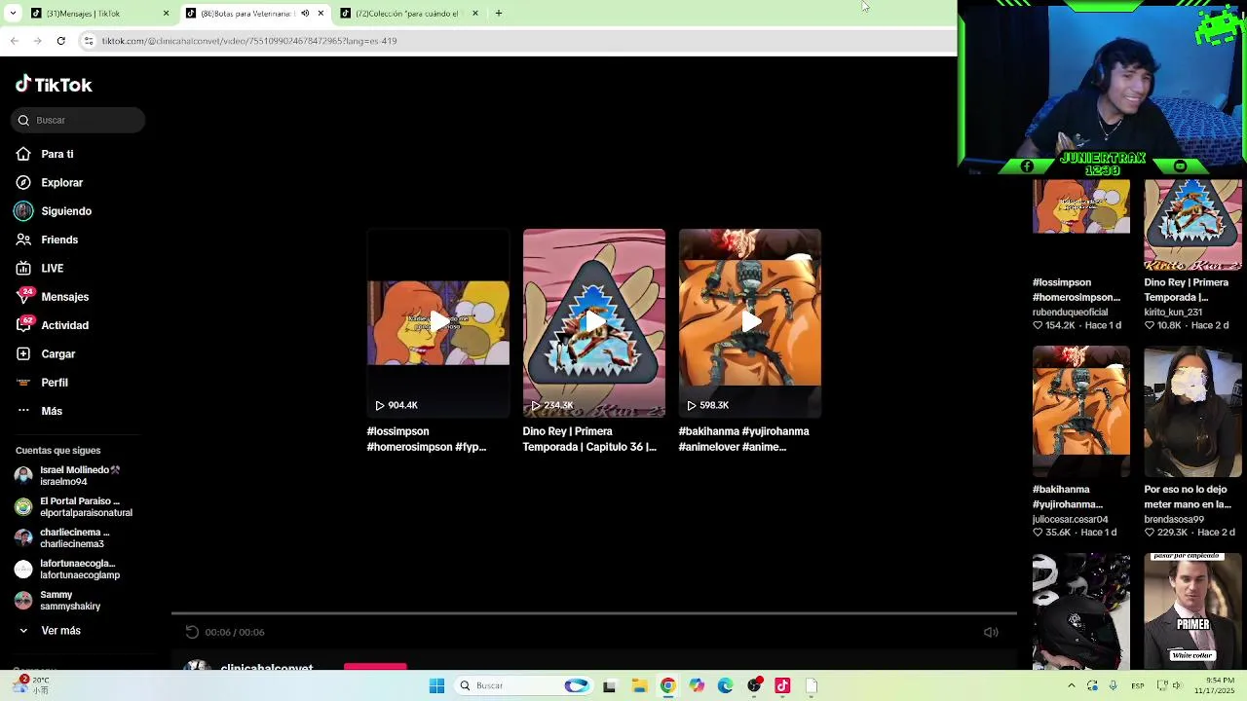
Task: Open Copilot from taskbar
Action: pos(697,685)
